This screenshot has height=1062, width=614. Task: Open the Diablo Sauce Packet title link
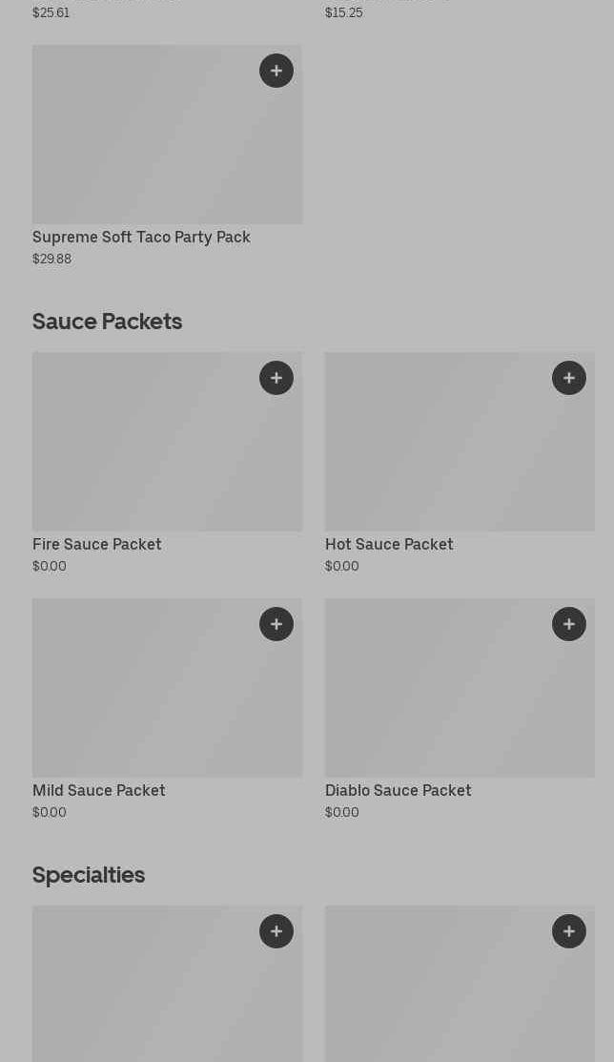399,790
